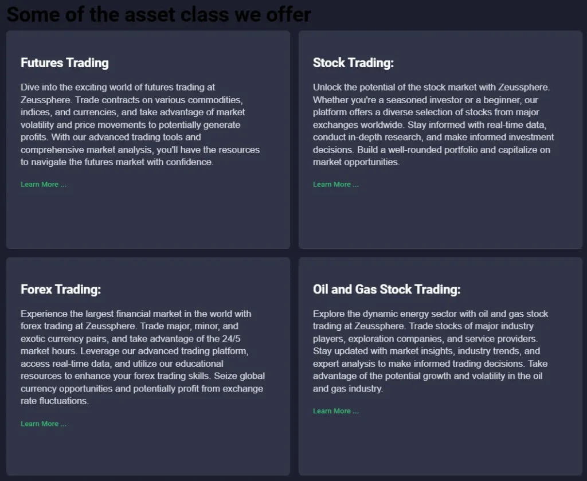Click empty space below Forex Learn More link
587x481 pixels.
[x=148, y=453]
